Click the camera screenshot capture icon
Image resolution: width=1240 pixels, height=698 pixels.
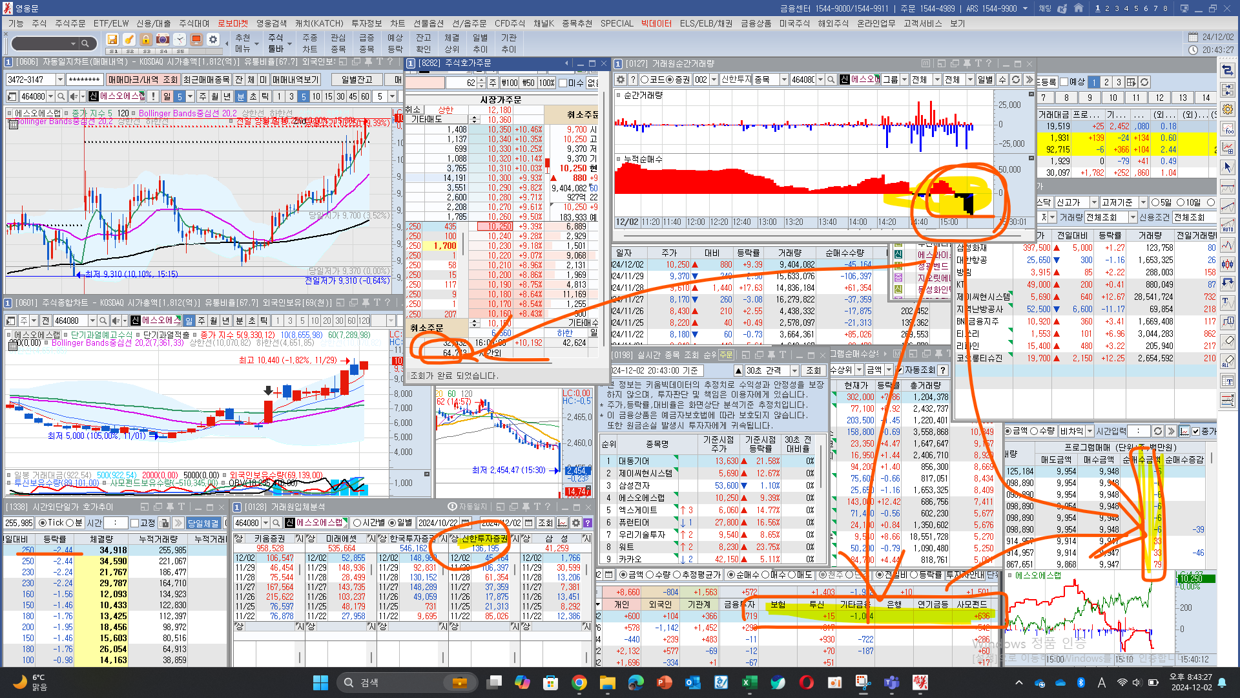[163, 40]
